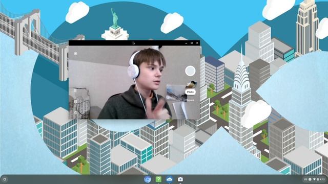Switch to Square capture mode

coord(190,100)
